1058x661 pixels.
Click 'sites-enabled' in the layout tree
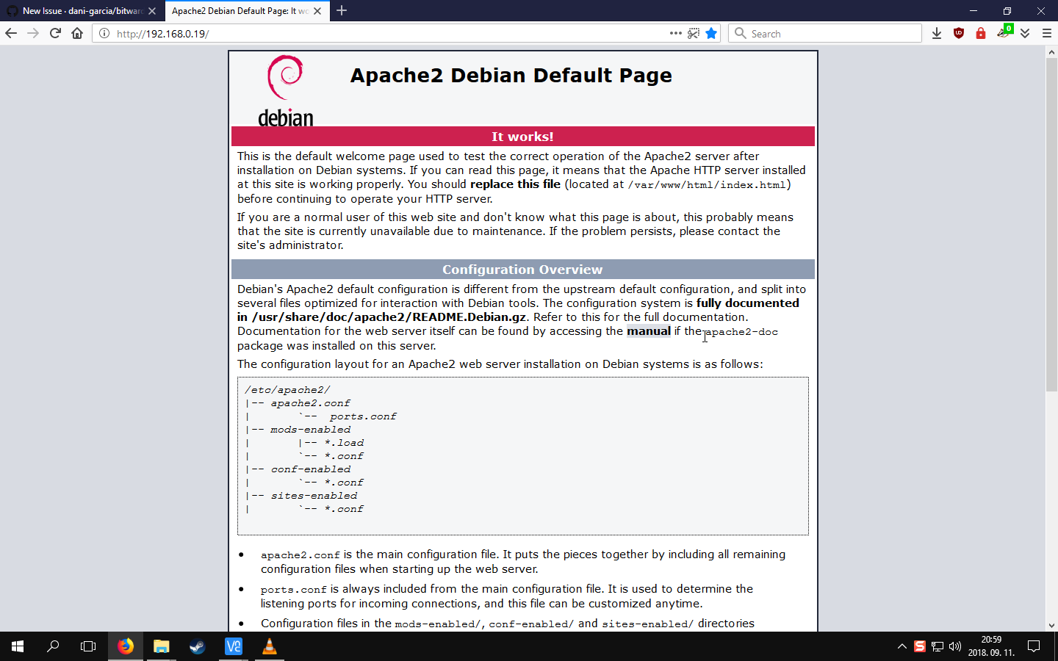click(314, 496)
